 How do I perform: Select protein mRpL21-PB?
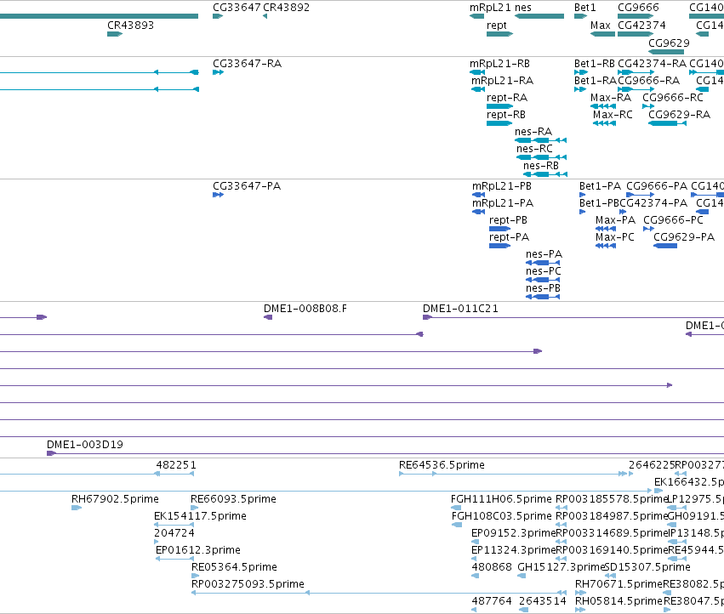click(501, 185)
